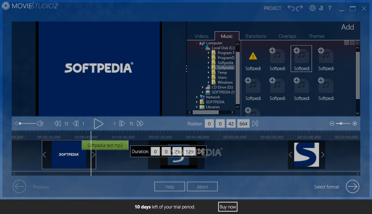Collapse the Computer node
Image resolution: width=372 pixels, height=214 pixels.
[x=197, y=43]
